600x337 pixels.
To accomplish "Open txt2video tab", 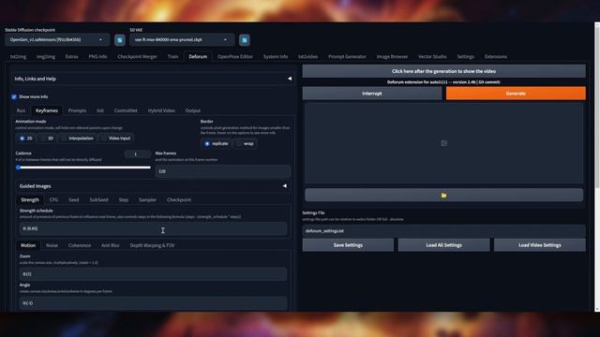I will click(x=308, y=56).
